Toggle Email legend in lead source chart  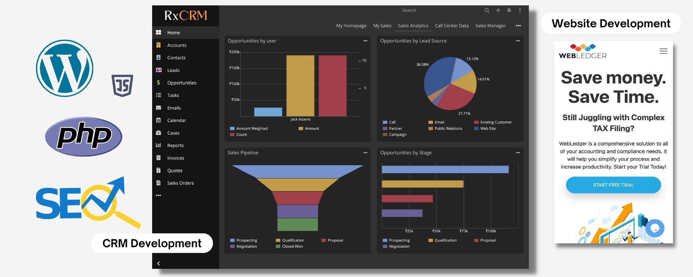pyautogui.click(x=436, y=122)
